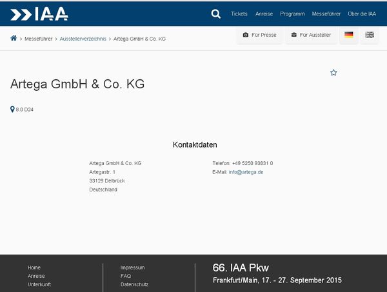
Task: Open the Über die IAA menu item
Action: [x=362, y=14]
